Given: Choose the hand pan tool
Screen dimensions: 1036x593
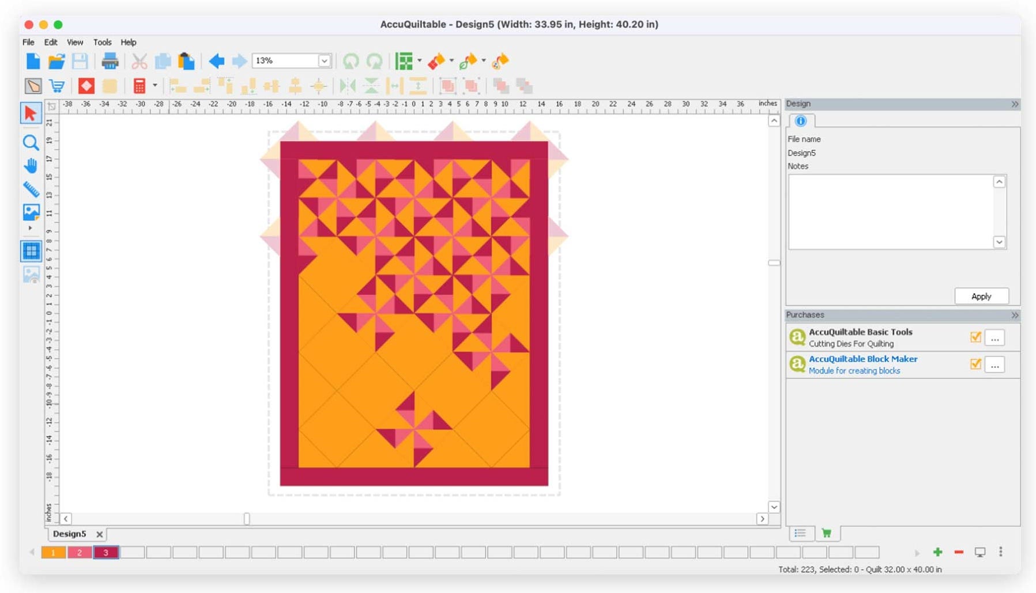Looking at the screenshot, I should tap(31, 166).
